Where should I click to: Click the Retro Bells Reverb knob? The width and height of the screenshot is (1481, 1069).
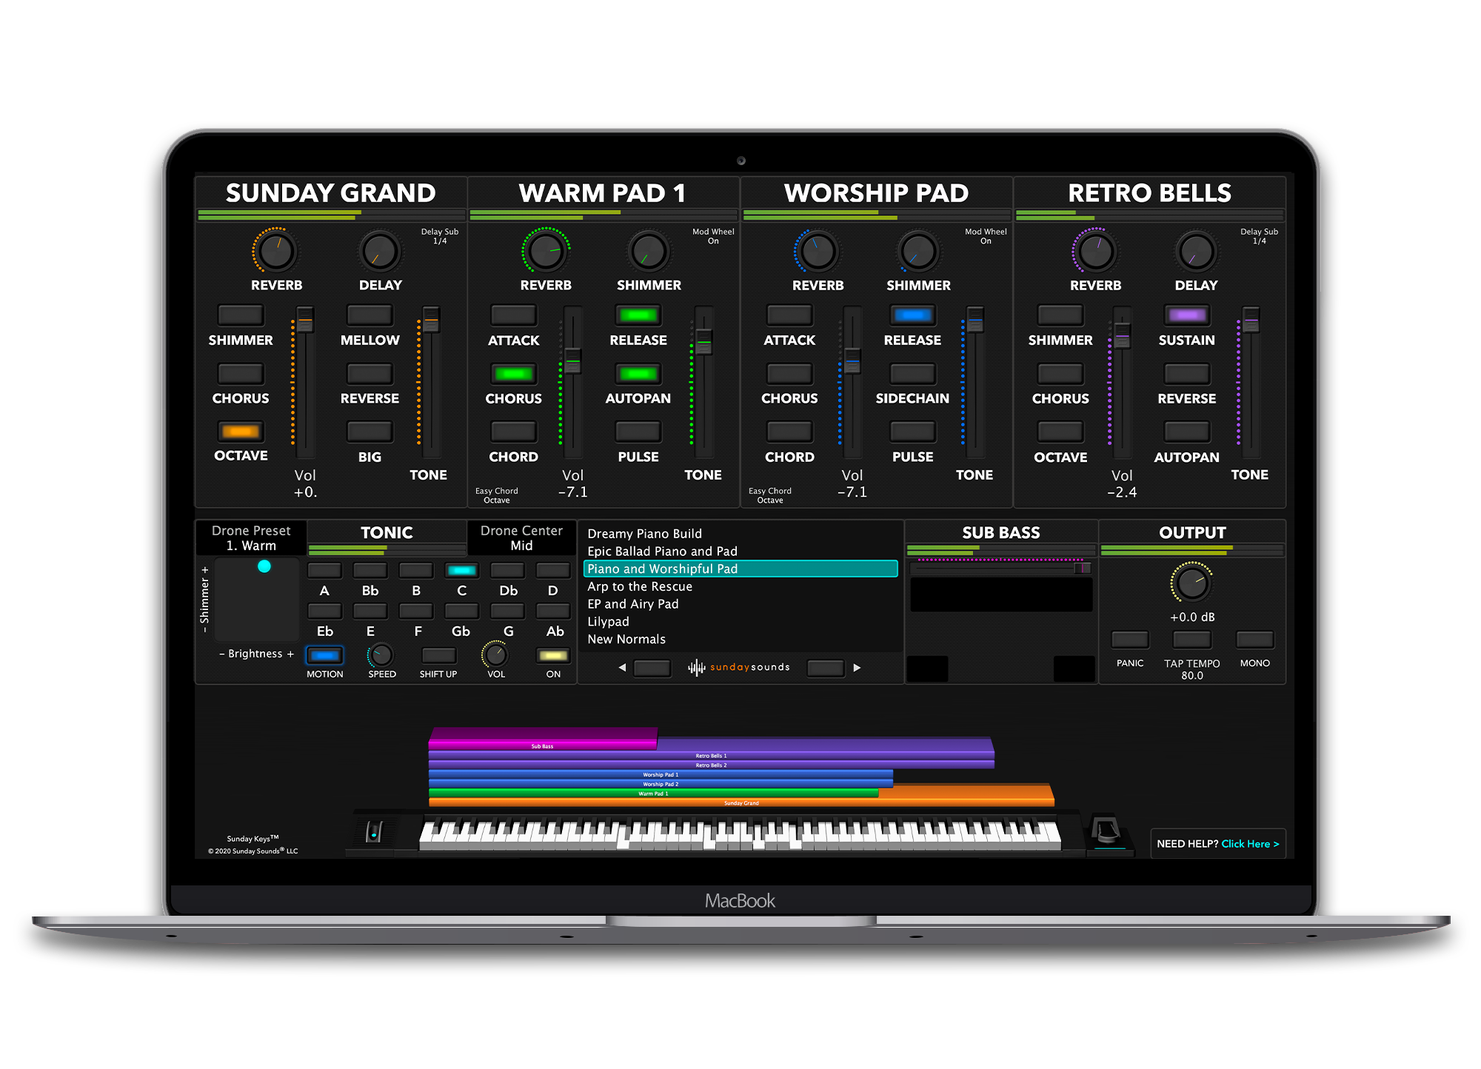pyautogui.click(x=1095, y=252)
